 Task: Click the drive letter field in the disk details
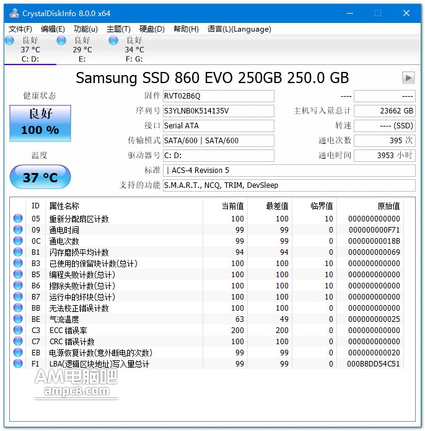219,155
